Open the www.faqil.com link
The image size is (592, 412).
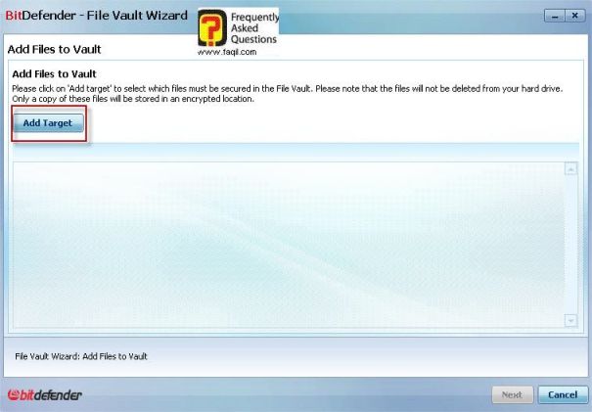pyautogui.click(x=227, y=52)
